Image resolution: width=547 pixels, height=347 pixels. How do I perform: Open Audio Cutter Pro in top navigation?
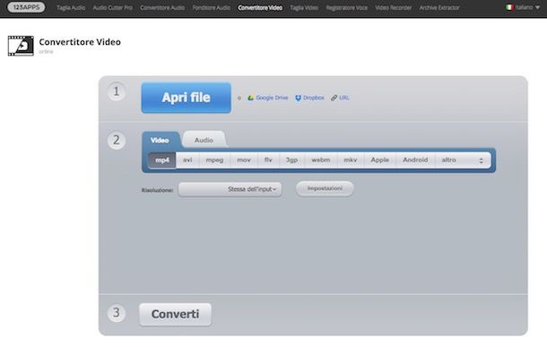pyautogui.click(x=112, y=8)
